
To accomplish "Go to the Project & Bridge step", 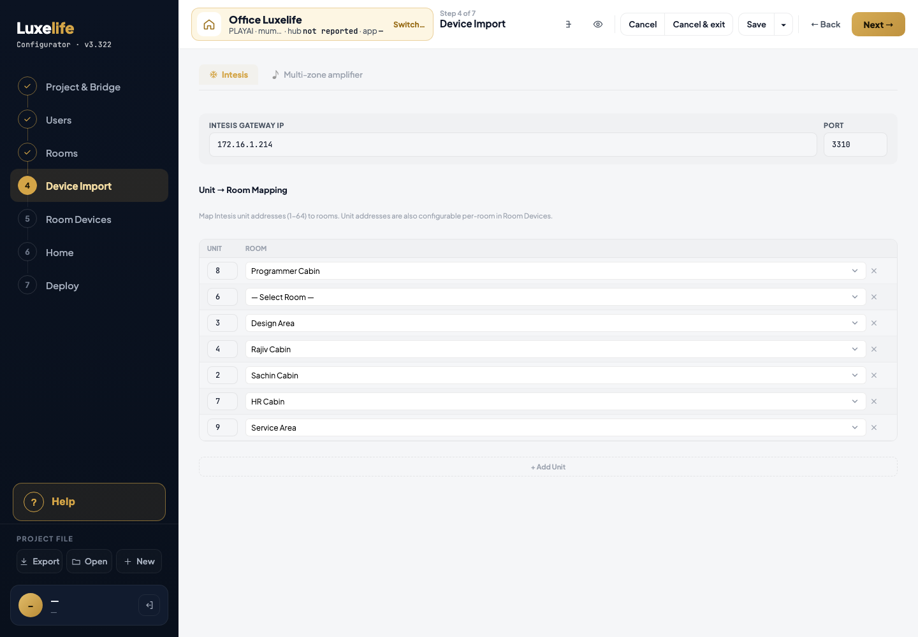I will (x=89, y=87).
